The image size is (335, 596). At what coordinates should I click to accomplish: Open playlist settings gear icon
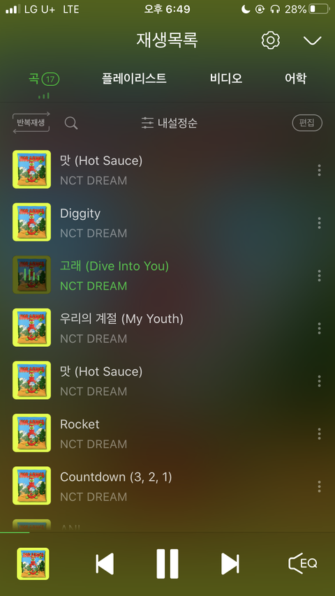[271, 40]
